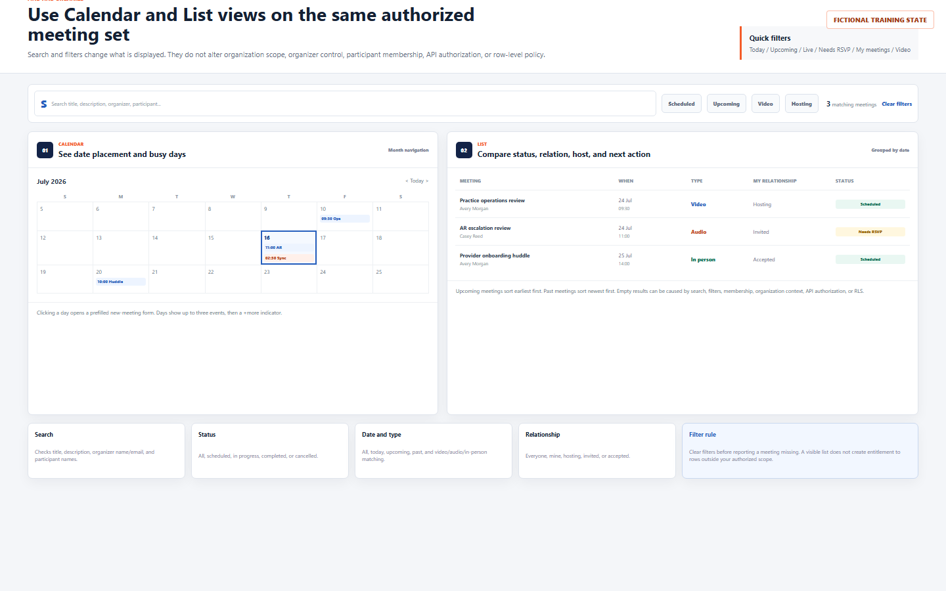Select calendar day 24

coord(345,279)
